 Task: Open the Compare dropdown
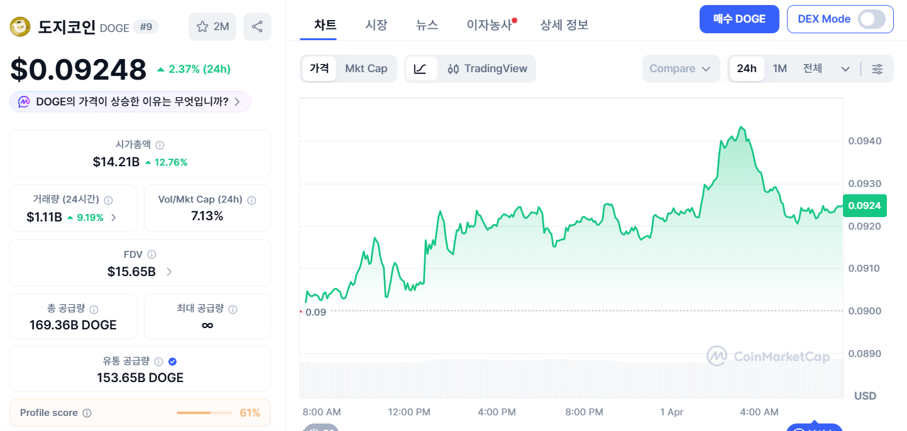[x=681, y=68]
